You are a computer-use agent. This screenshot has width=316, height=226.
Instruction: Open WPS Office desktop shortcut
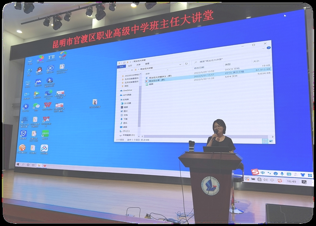(47, 105)
